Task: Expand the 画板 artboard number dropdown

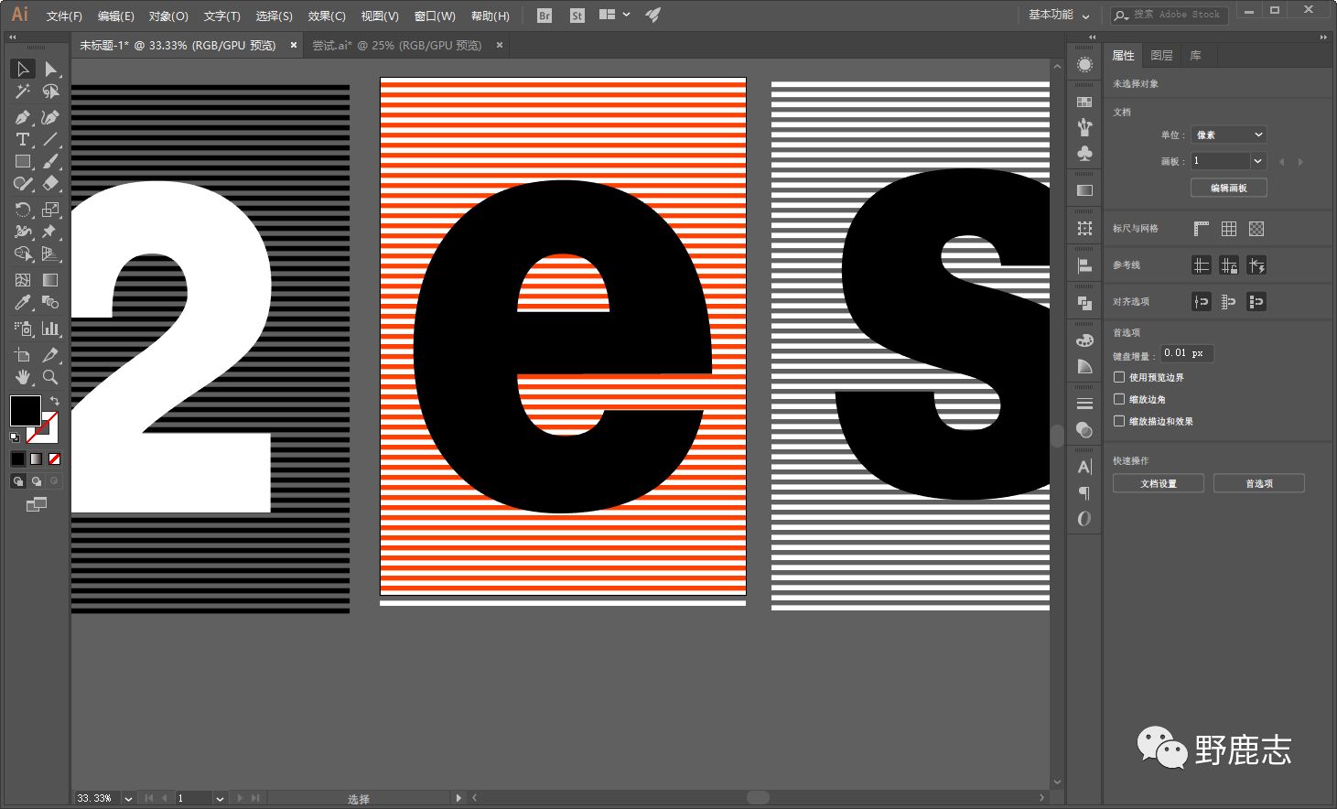Action: pyautogui.click(x=1257, y=161)
